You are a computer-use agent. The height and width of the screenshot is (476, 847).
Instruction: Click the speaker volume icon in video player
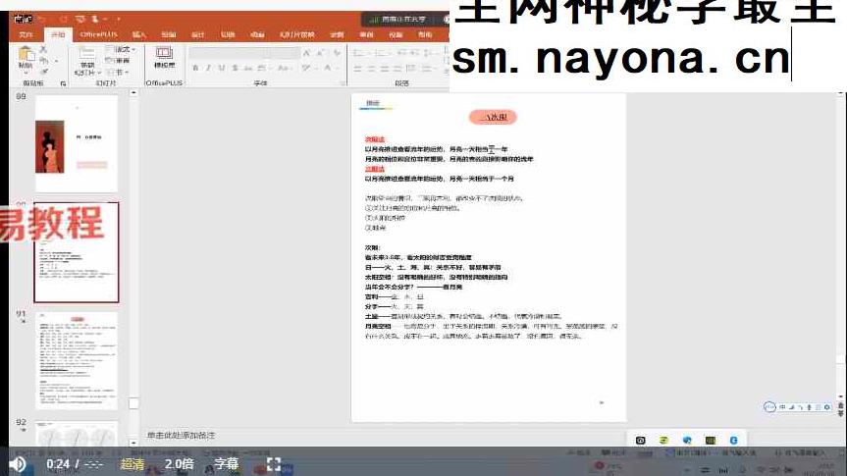click(17, 464)
